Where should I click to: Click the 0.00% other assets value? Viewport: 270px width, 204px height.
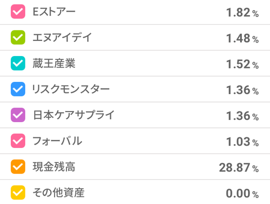tap(242, 193)
